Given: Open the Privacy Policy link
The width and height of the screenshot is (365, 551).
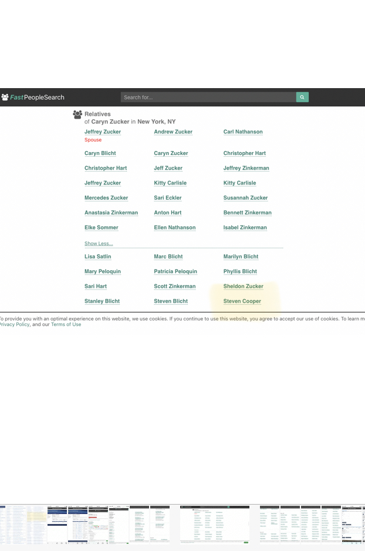Looking at the screenshot, I should click(x=15, y=324).
